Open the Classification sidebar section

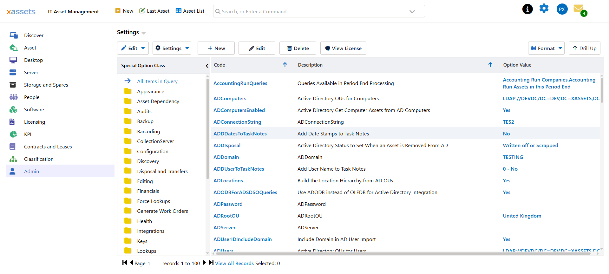tap(60, 159)
